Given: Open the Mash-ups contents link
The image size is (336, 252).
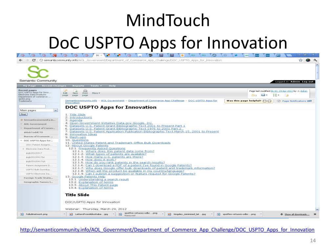Looking at the screenshot, I should pyautogui.click(x=77, y=137).
